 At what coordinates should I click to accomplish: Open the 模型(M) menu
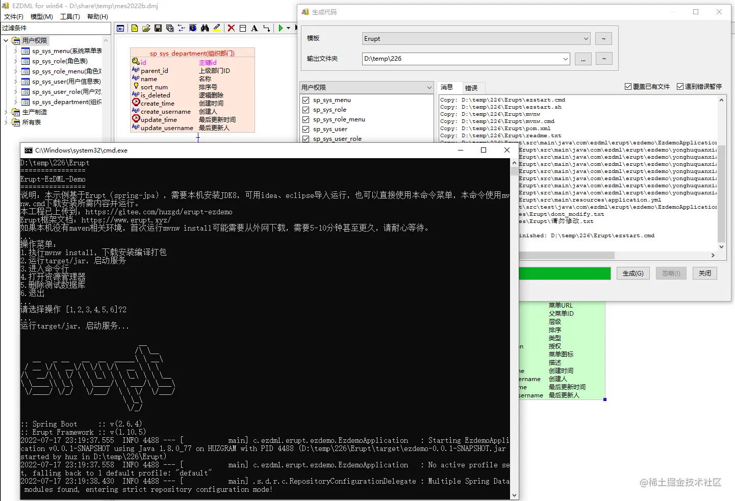click(42, 17)
